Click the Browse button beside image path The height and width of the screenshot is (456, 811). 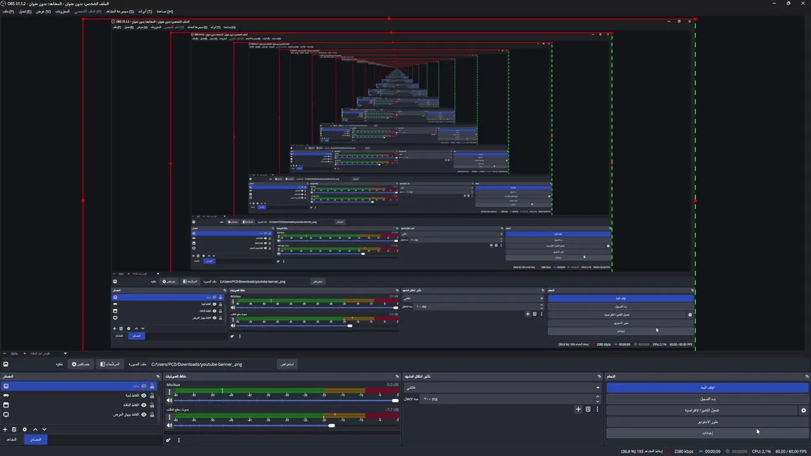coord(287,364)
